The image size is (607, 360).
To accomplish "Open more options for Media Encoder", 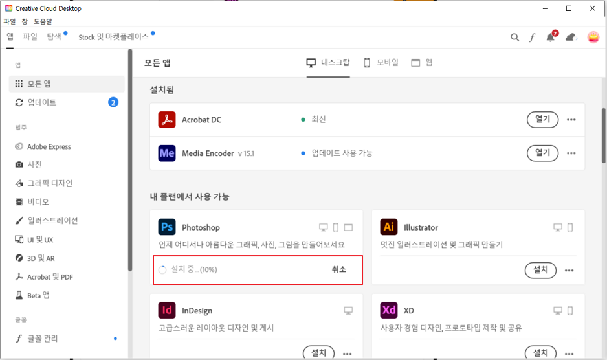I will (x=571, y=153).
